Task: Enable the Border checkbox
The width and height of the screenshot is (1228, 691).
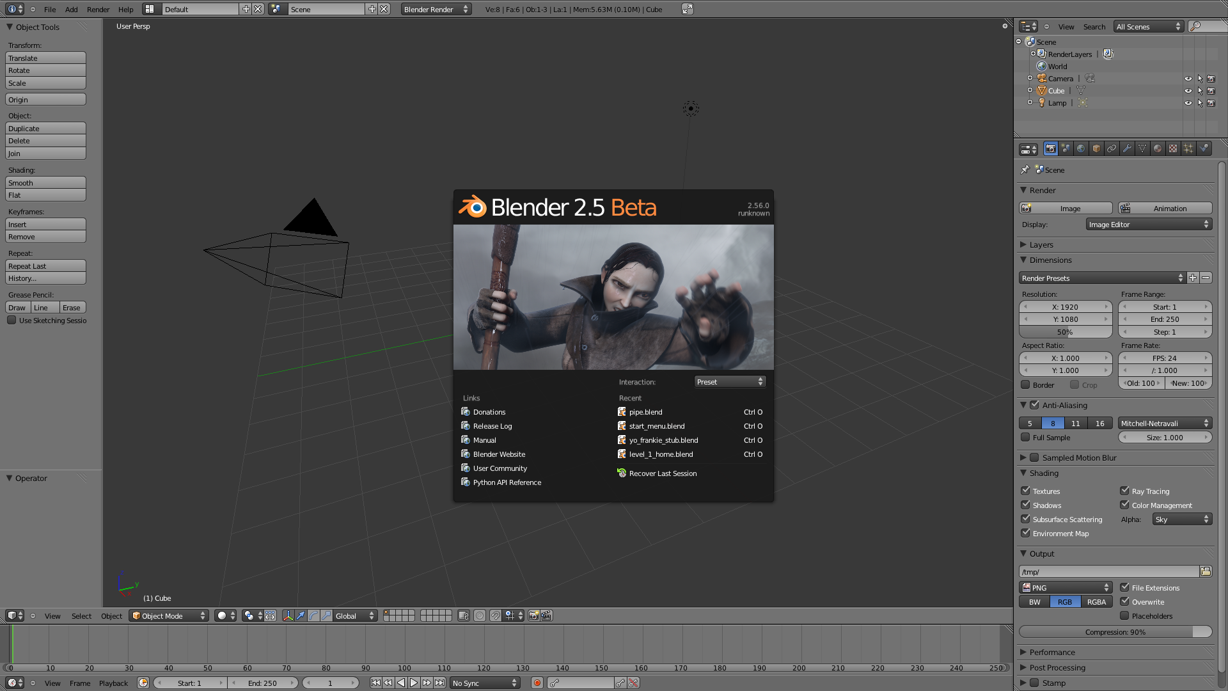Action: pos(1025,385)
